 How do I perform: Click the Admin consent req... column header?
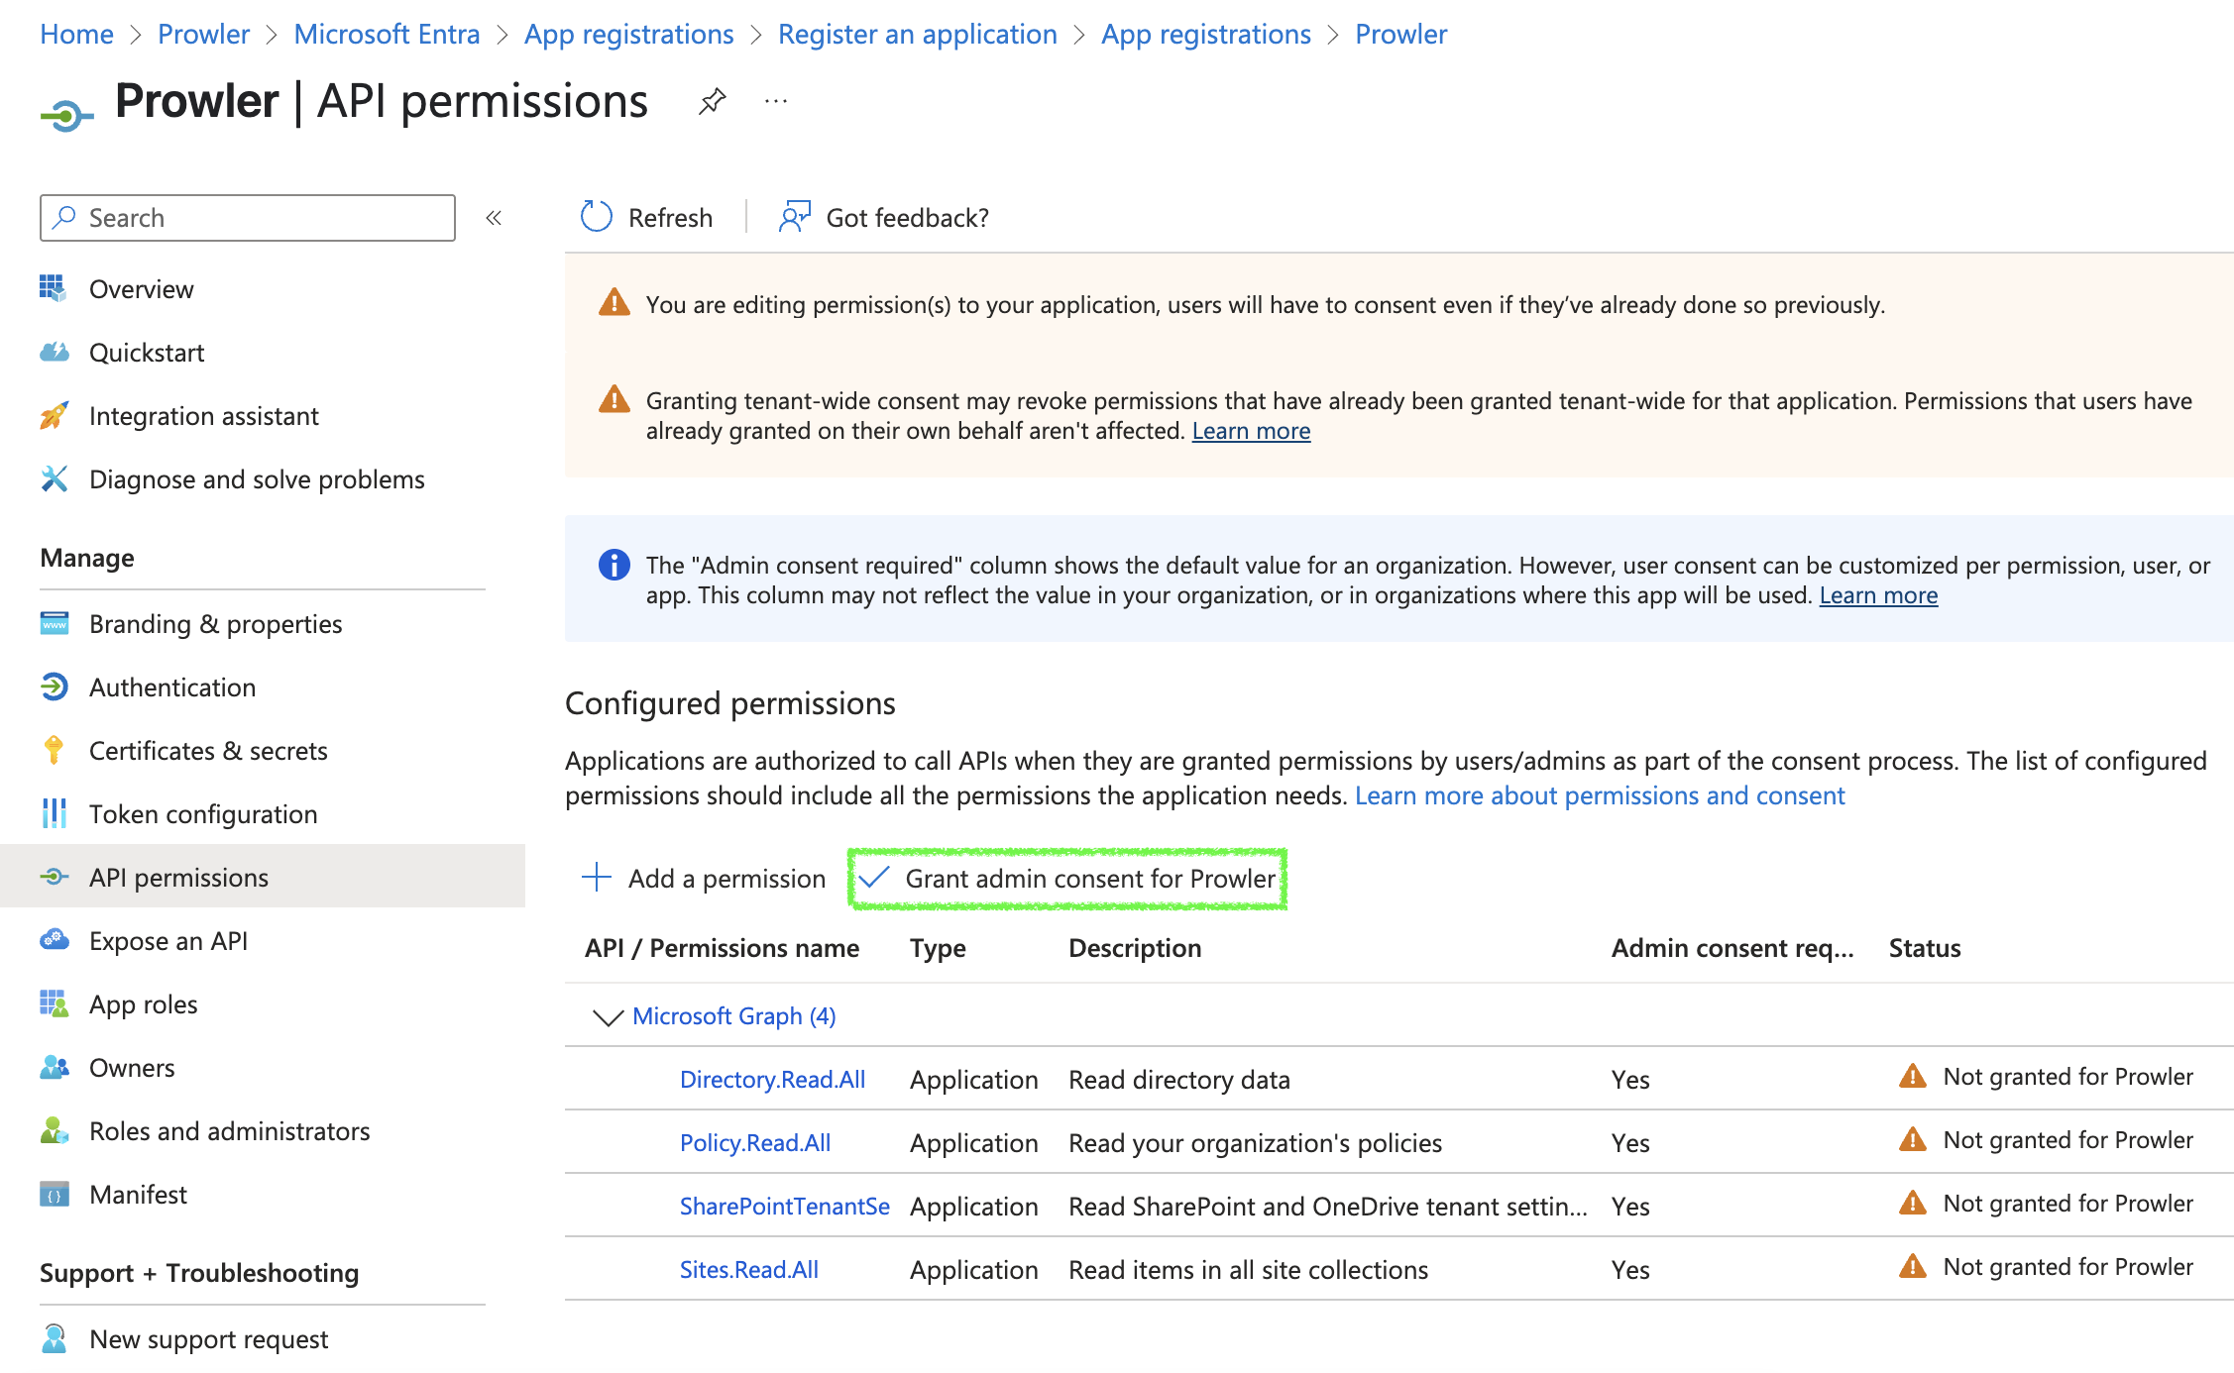pos(1731,948)
